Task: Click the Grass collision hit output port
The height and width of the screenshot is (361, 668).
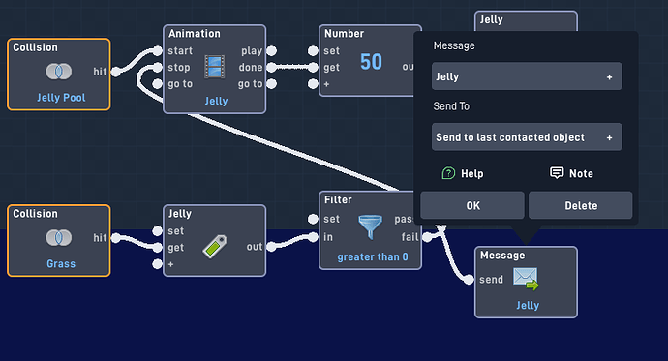Action: point(115,238)
